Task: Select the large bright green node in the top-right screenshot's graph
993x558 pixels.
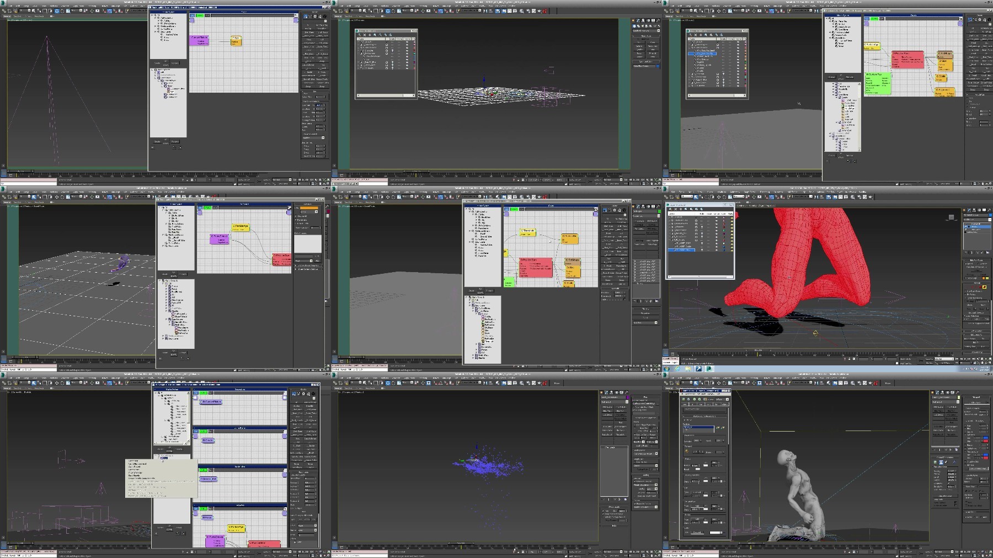Action: tap(877, 83)
